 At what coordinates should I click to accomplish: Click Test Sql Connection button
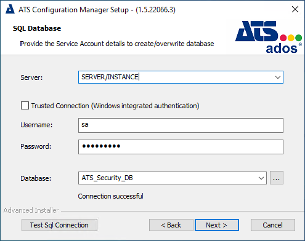click(x=59, y=225)
